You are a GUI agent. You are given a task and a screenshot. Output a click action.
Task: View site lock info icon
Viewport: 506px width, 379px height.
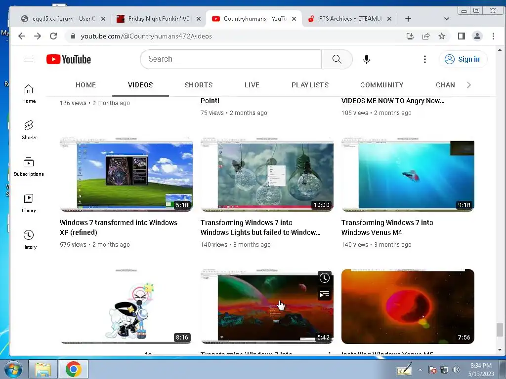pyautogui.click(x=73, y=36)
